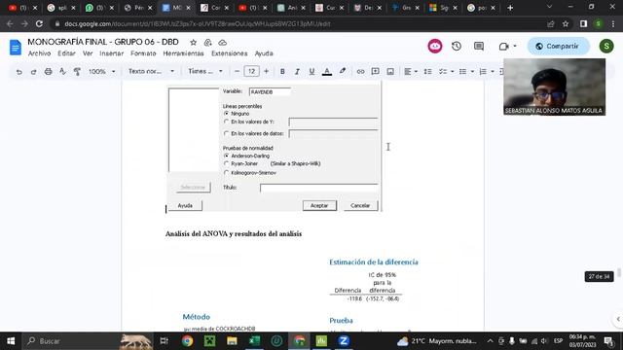Click the Compartir share button

tap(558, 46)
